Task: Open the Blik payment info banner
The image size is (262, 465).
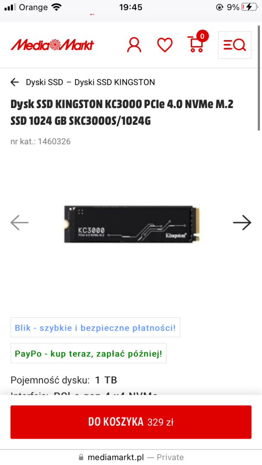Action: tap(95, 327)
